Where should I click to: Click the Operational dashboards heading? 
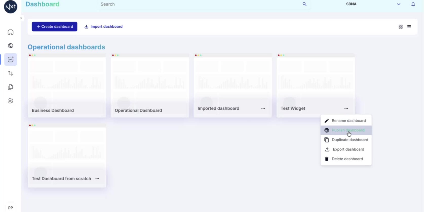pos(66,47)
